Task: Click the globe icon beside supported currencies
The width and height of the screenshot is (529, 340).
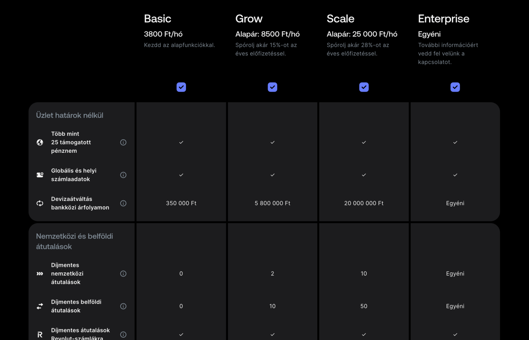Action: 40,142
